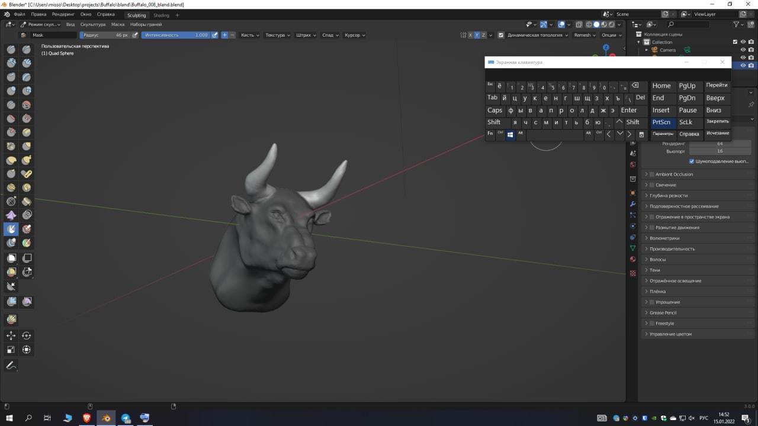Open the Remesh dropdown
Image resolution: width=758 pixels, height=426 pixels.
584,35
